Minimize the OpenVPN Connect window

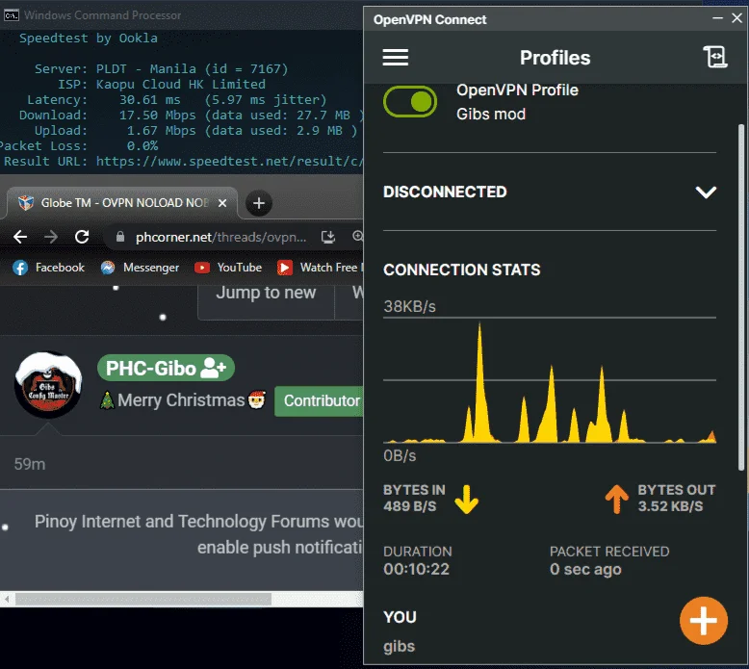coord(717,18)
